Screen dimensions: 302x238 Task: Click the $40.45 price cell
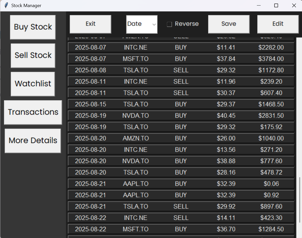tap(226, 116)
